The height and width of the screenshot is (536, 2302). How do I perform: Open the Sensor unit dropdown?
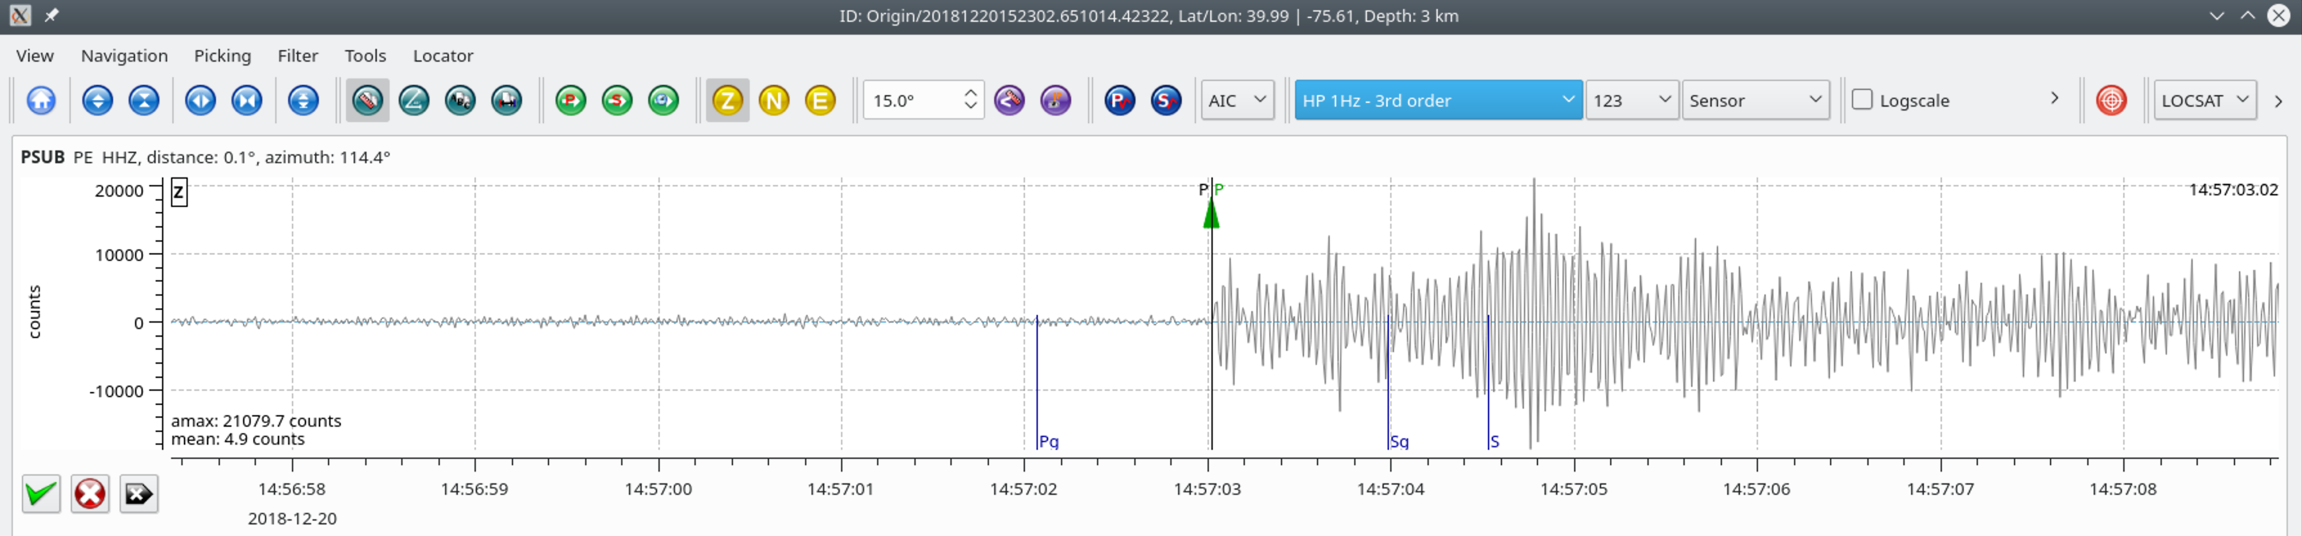(x=1755, y=100)
